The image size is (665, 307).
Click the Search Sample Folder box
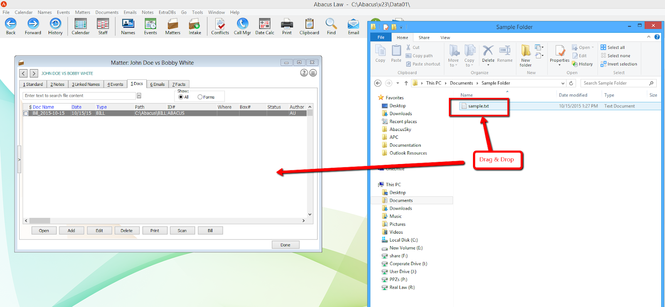pyautogui.click(x=618, y=83)
